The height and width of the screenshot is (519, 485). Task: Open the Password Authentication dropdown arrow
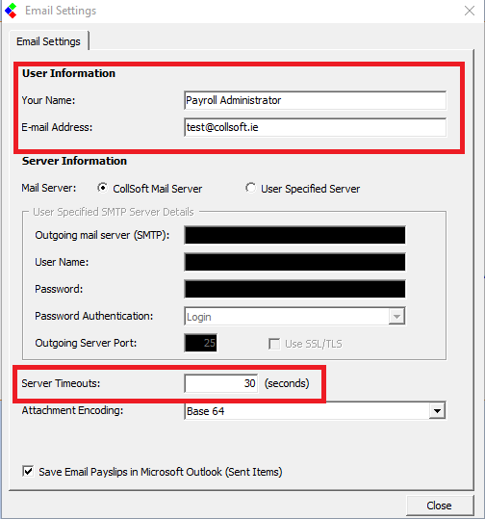(x=396, y=317)
